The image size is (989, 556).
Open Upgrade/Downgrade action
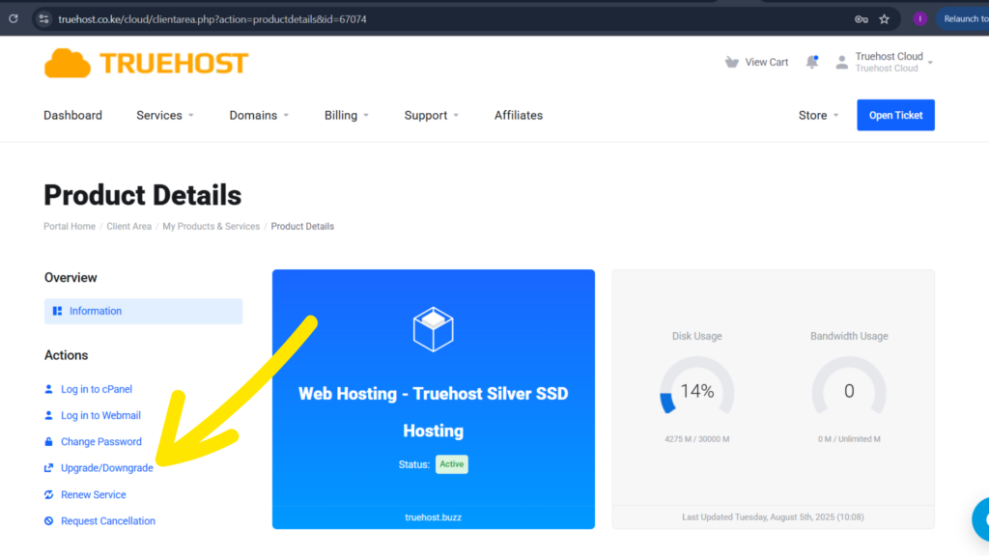tap(107, 468)
